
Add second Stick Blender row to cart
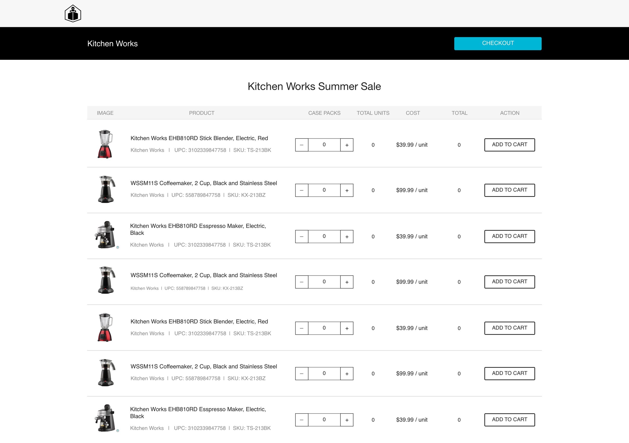(509, 328)
